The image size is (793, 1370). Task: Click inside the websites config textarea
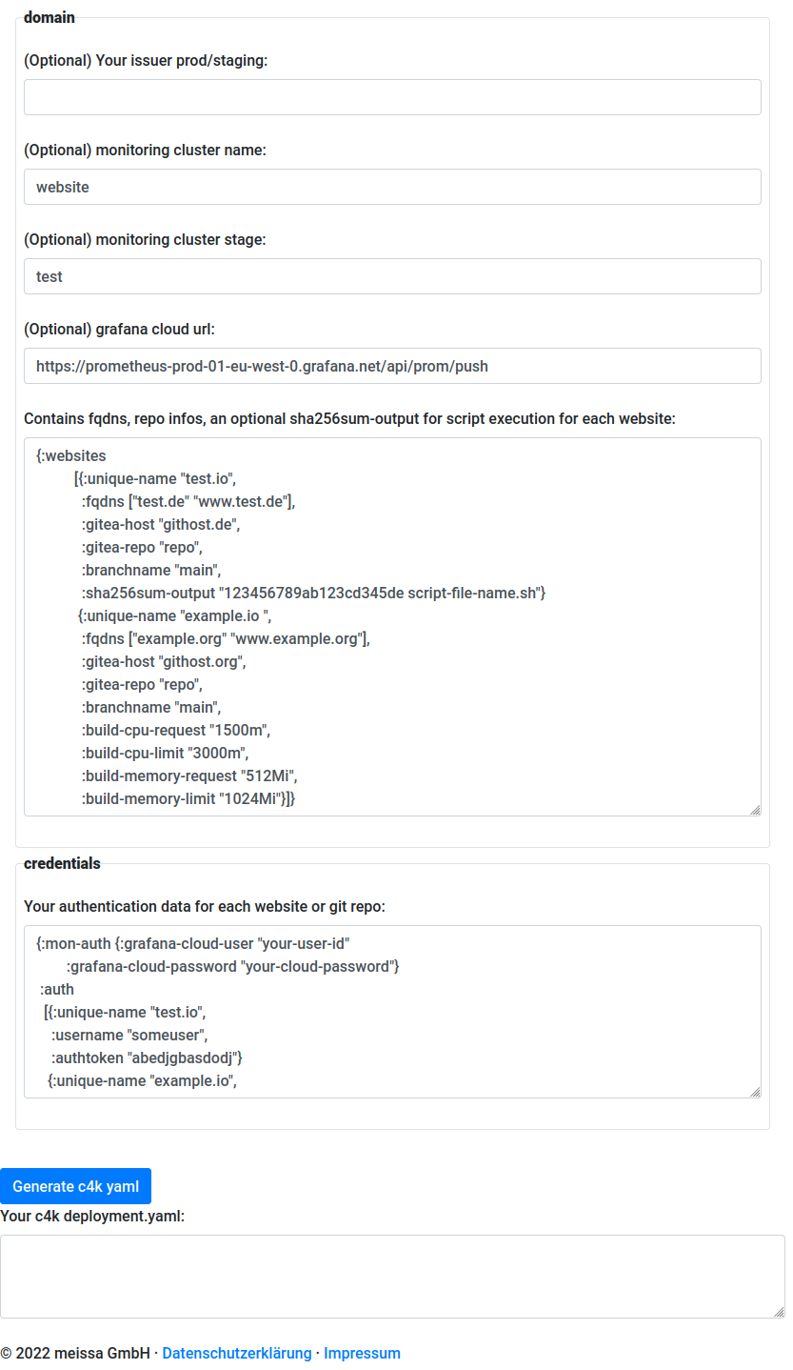coord(392,627)
